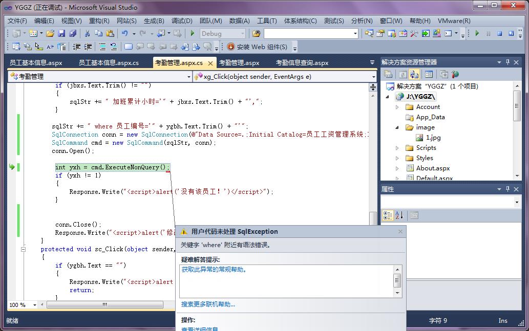Viewport: 529px width, 331px height.
Task: Open the Debug configuration dropdown
Action: 243,33
